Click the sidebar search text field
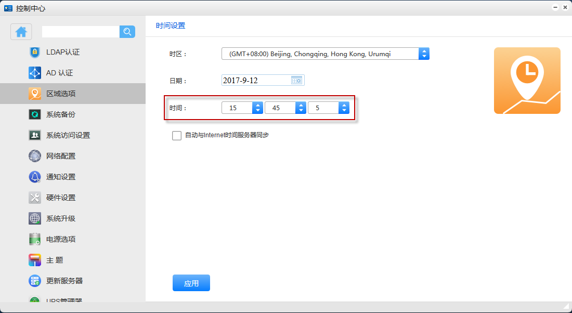The image size is (572, 313). click(x=81, y=32)
